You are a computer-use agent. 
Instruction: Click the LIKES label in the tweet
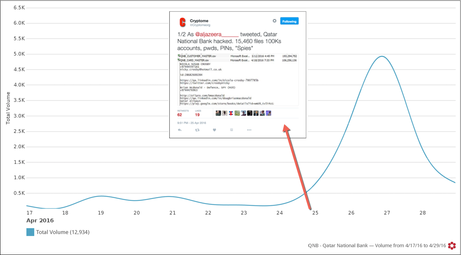[x=198, y=111]
